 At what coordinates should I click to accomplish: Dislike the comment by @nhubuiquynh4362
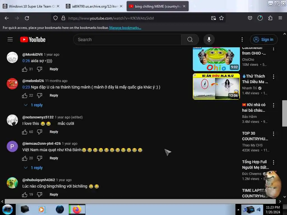click(40, 195)
